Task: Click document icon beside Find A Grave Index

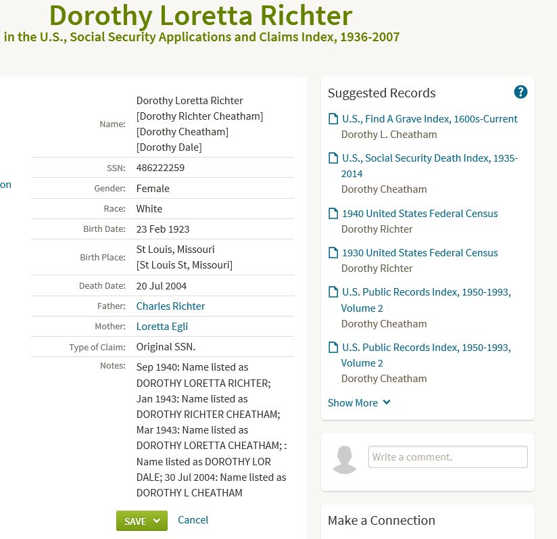Action: (333, 118)
